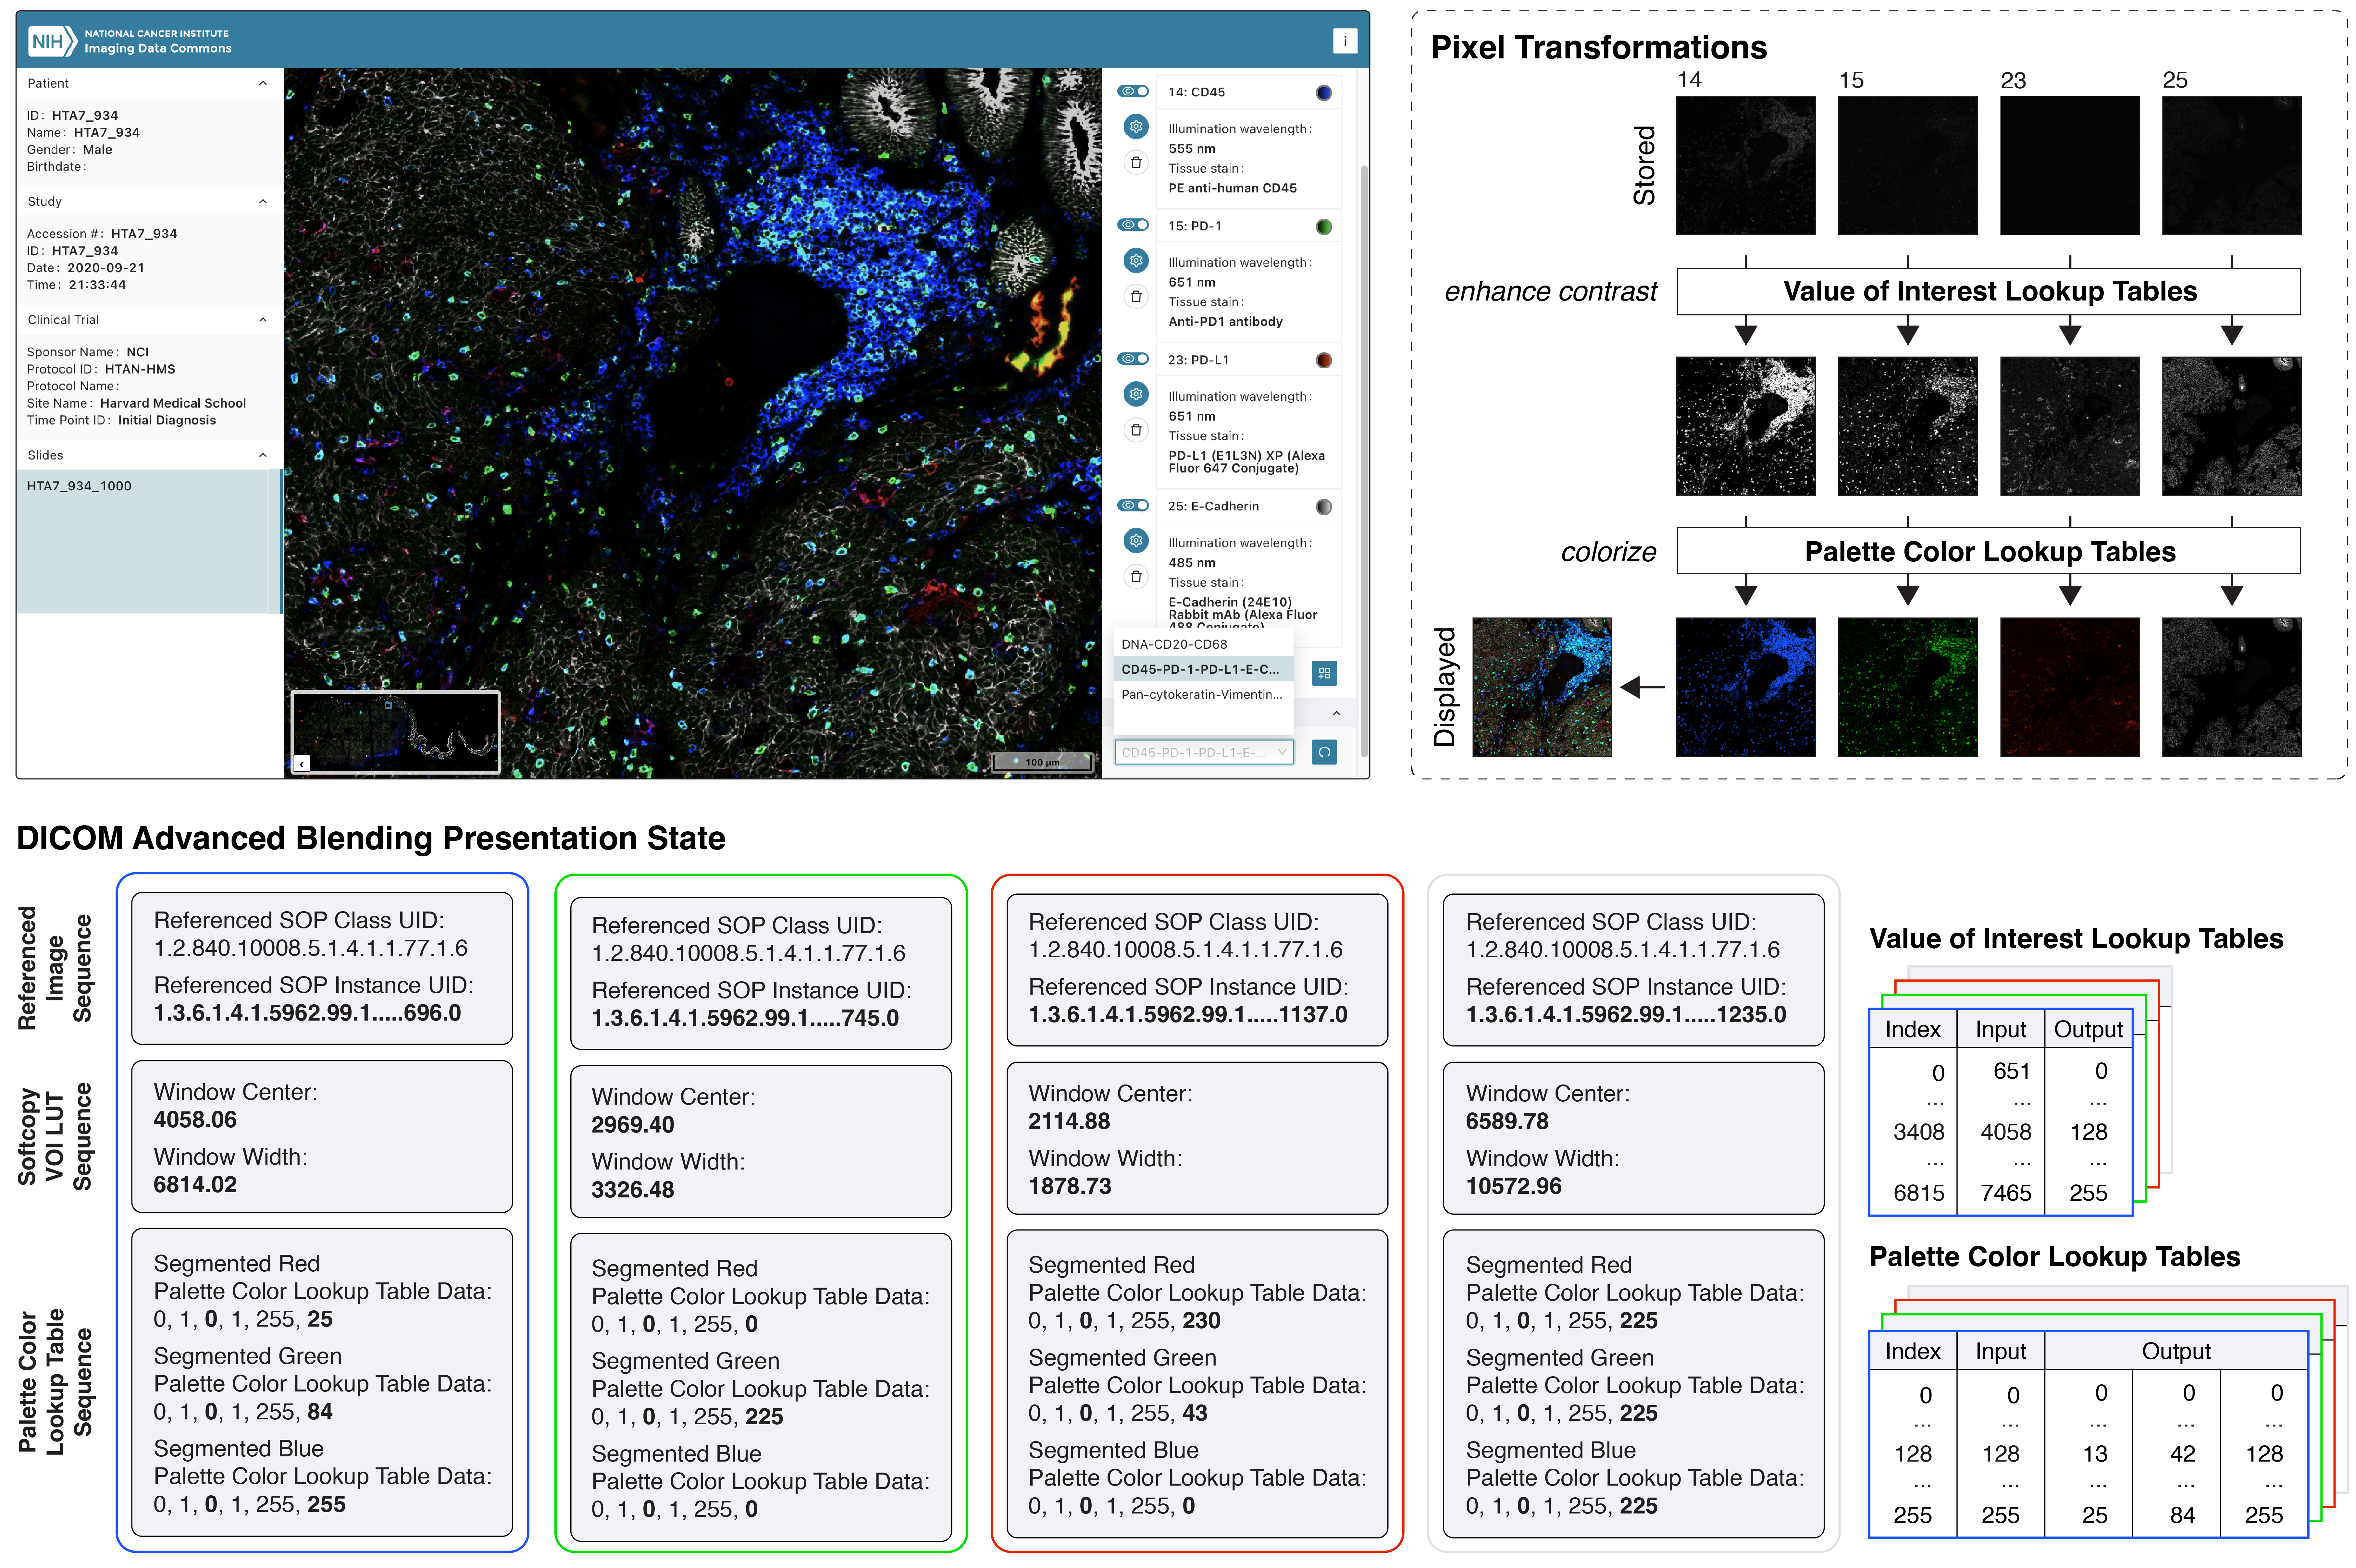
Task: Click the 14: CD45 channel title
Action: pos(1197,92)
